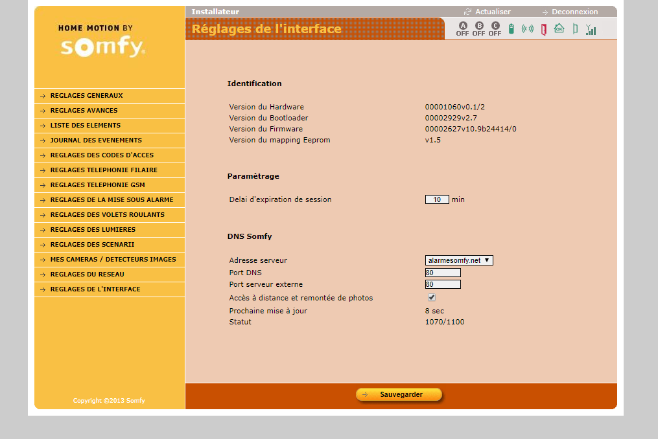Click the radio communication waves icon

(x=527, y=29)
